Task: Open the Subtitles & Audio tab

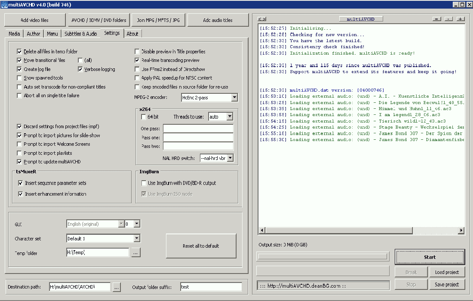Action: click(80, 34)
